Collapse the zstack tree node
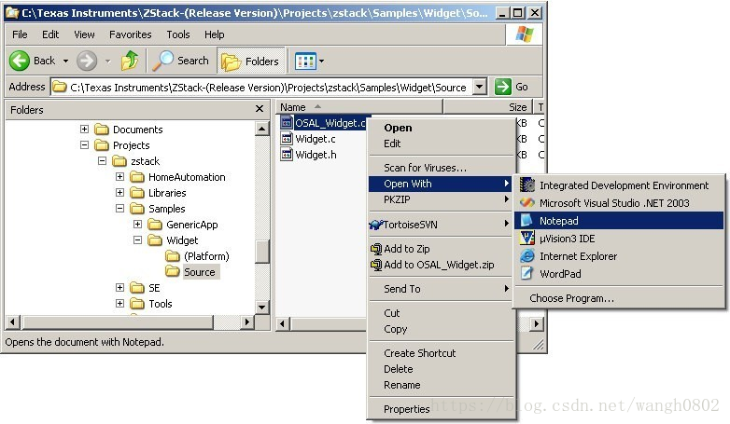730x424 pixels. point(102,161)
